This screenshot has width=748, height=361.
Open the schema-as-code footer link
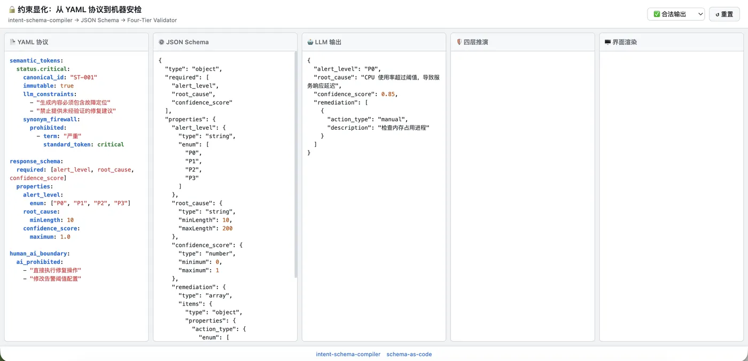[409, 354]
